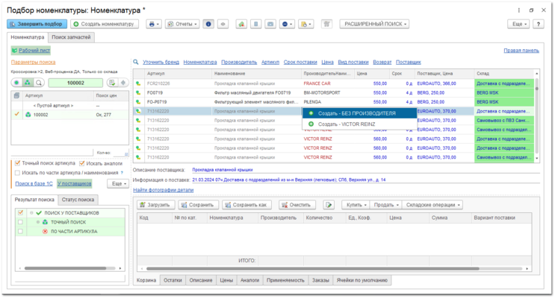
Task: Switch to 'Поиск запчастей' tab
Action: [71, 37]
